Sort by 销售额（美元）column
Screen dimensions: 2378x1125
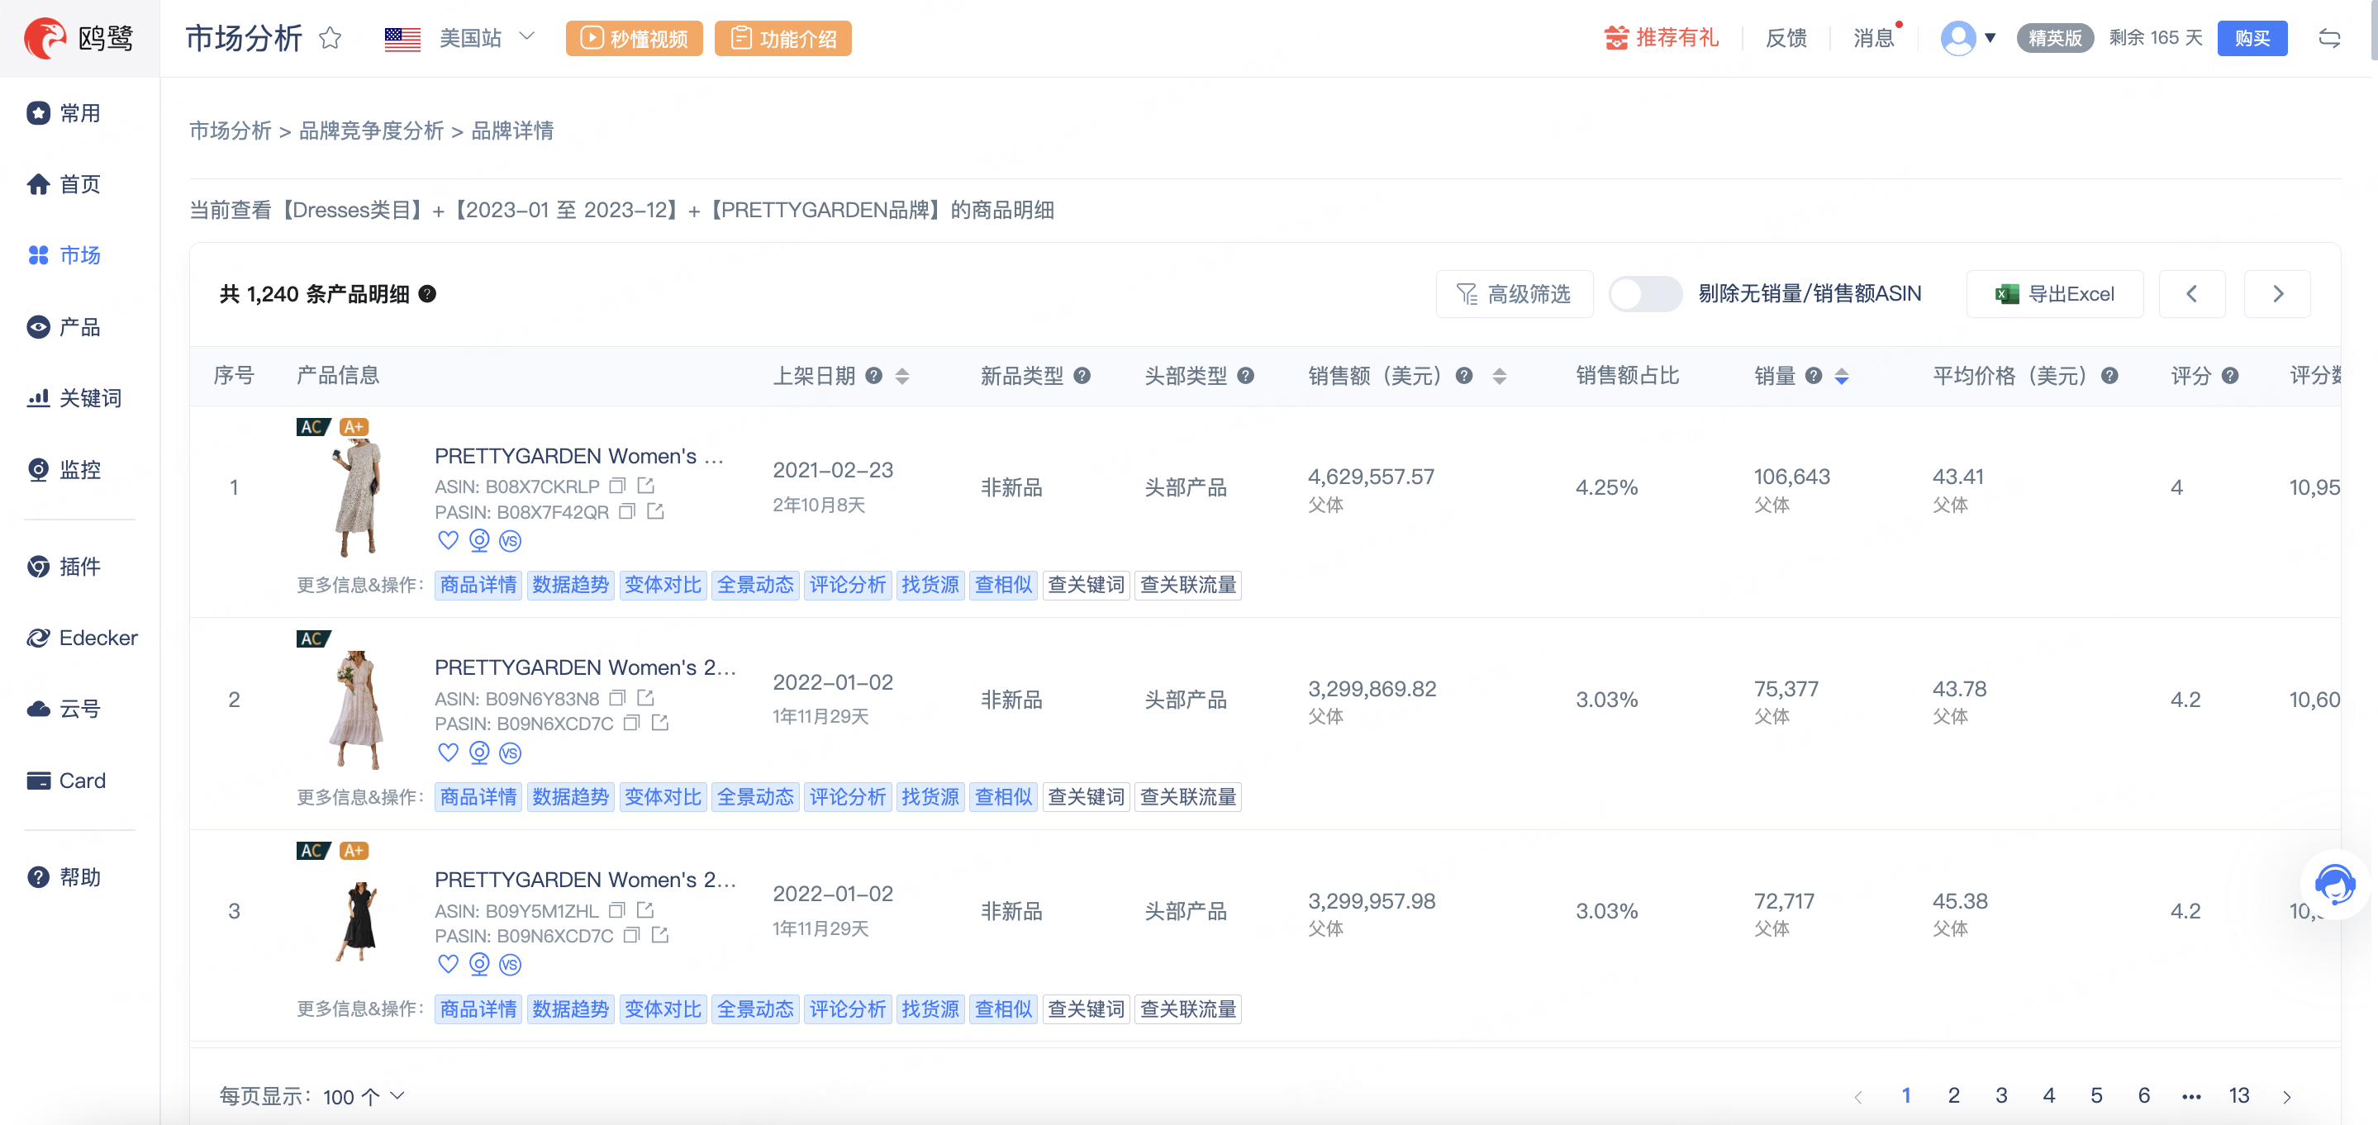pos(1499,376)
